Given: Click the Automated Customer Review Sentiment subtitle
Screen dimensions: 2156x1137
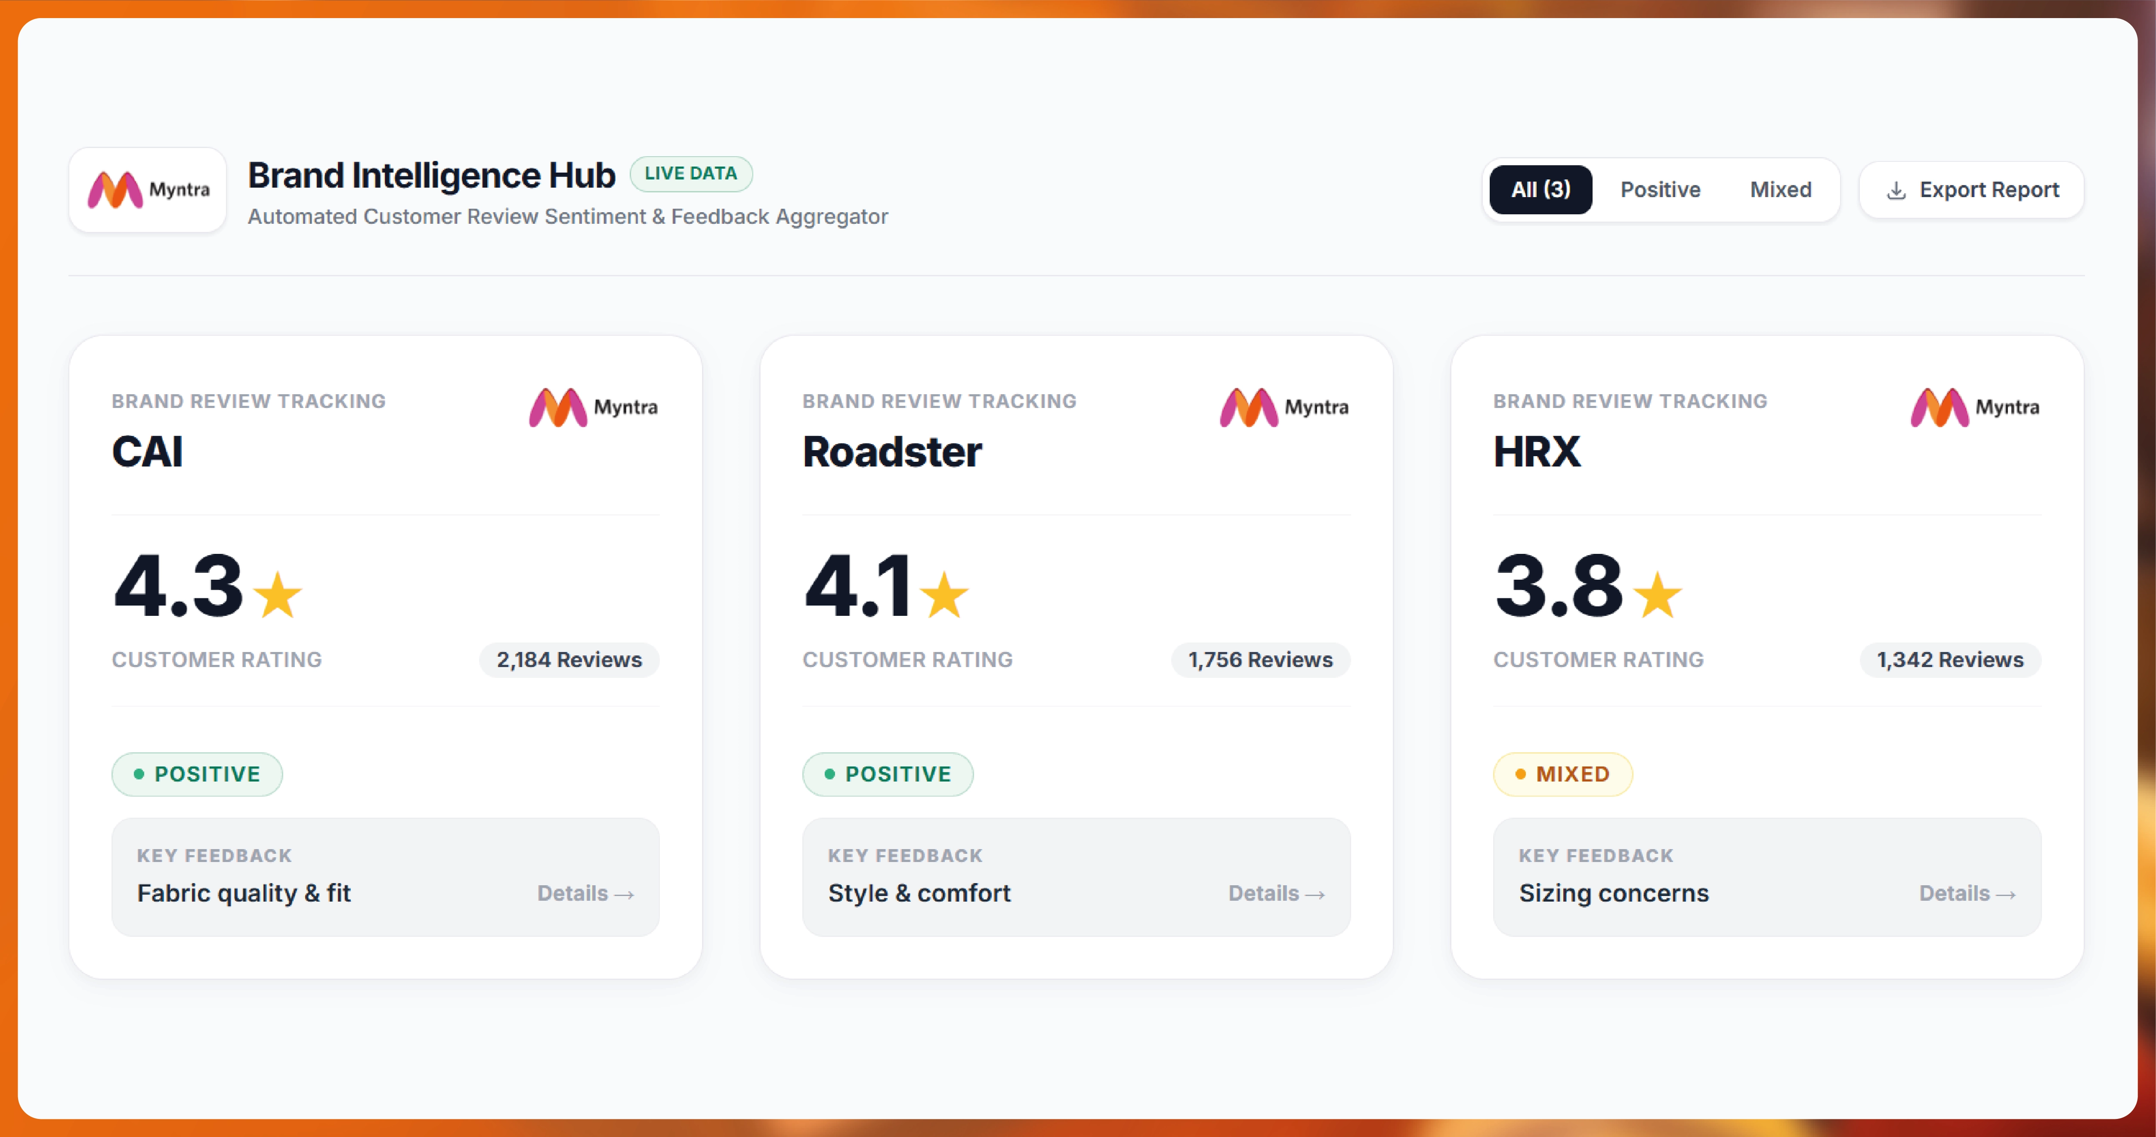Looking at the screenshot, I should coord(567,217).
